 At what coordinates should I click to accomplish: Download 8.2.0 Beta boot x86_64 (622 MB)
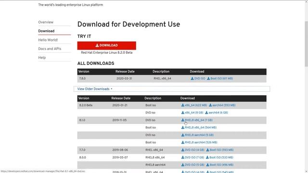(x=194, y=105)
